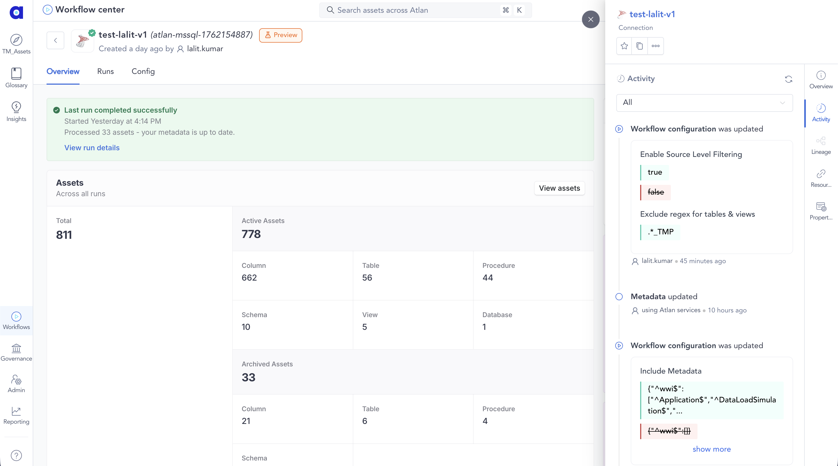838x466 pixels.
Task: Show more workflow configuration changes
Action: pos(711,449)
